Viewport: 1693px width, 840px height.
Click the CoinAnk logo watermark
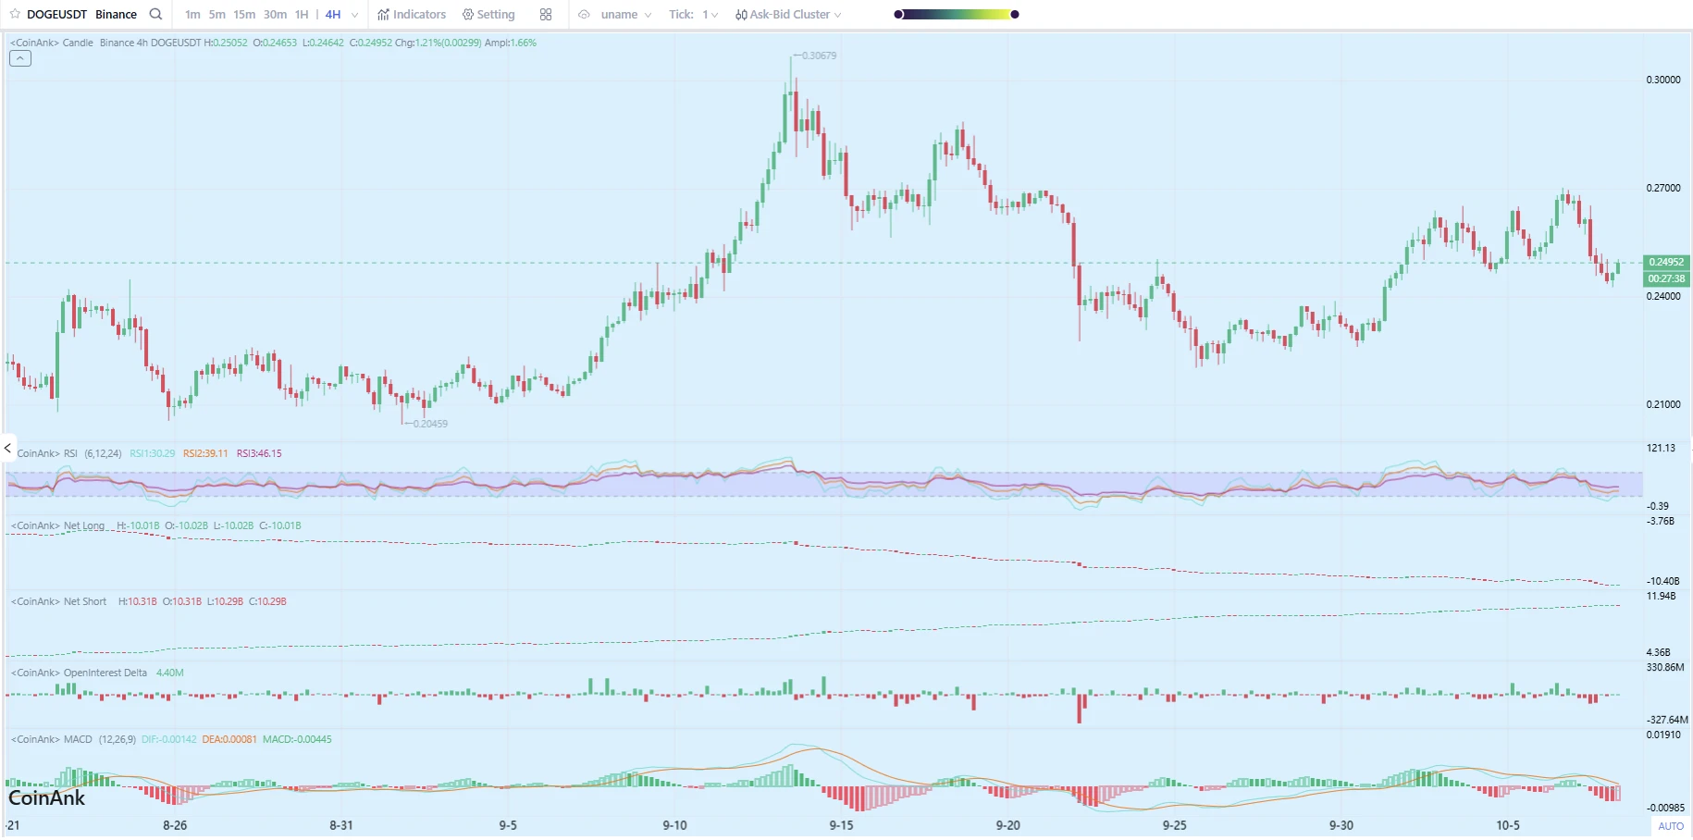coord(46,798)
